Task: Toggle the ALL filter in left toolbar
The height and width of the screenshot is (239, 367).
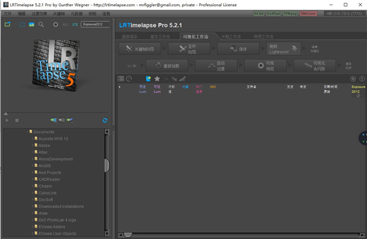Action: tap(65, 25)
